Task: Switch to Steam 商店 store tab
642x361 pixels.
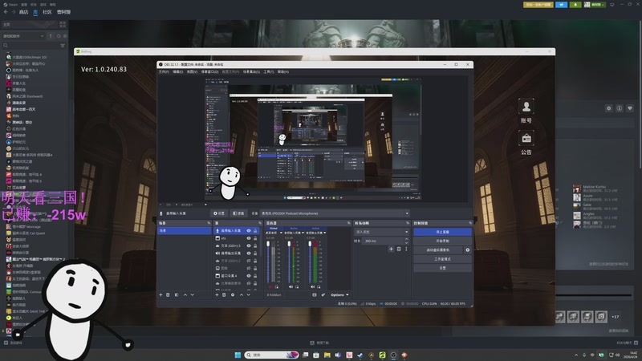Action: tap(24, 12)
